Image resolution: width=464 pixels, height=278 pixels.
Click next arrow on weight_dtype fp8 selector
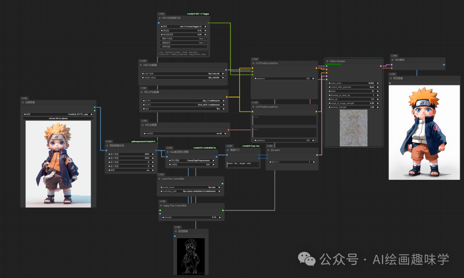point(223,77)
